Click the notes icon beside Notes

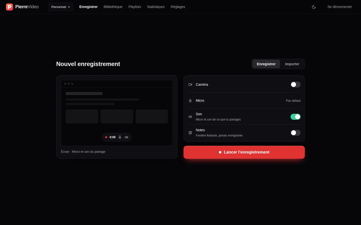pos(190,133)
